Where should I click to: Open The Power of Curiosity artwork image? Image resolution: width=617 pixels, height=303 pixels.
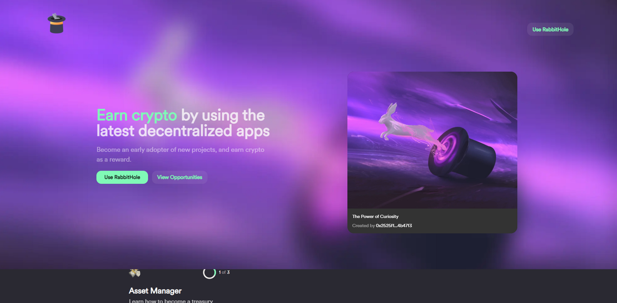tap(432, 140)
